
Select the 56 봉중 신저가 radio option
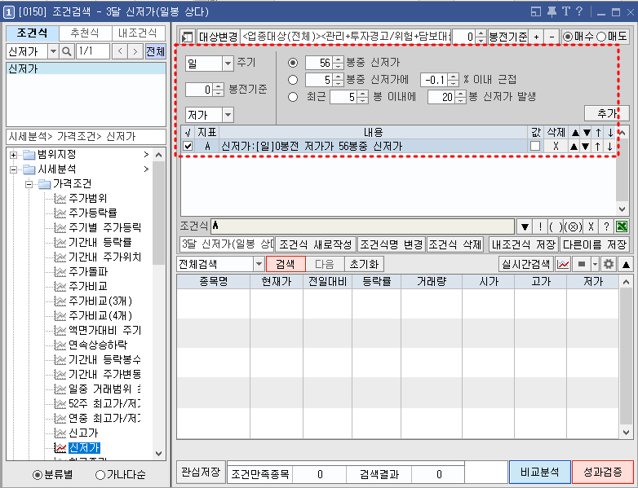click(293, 63)
